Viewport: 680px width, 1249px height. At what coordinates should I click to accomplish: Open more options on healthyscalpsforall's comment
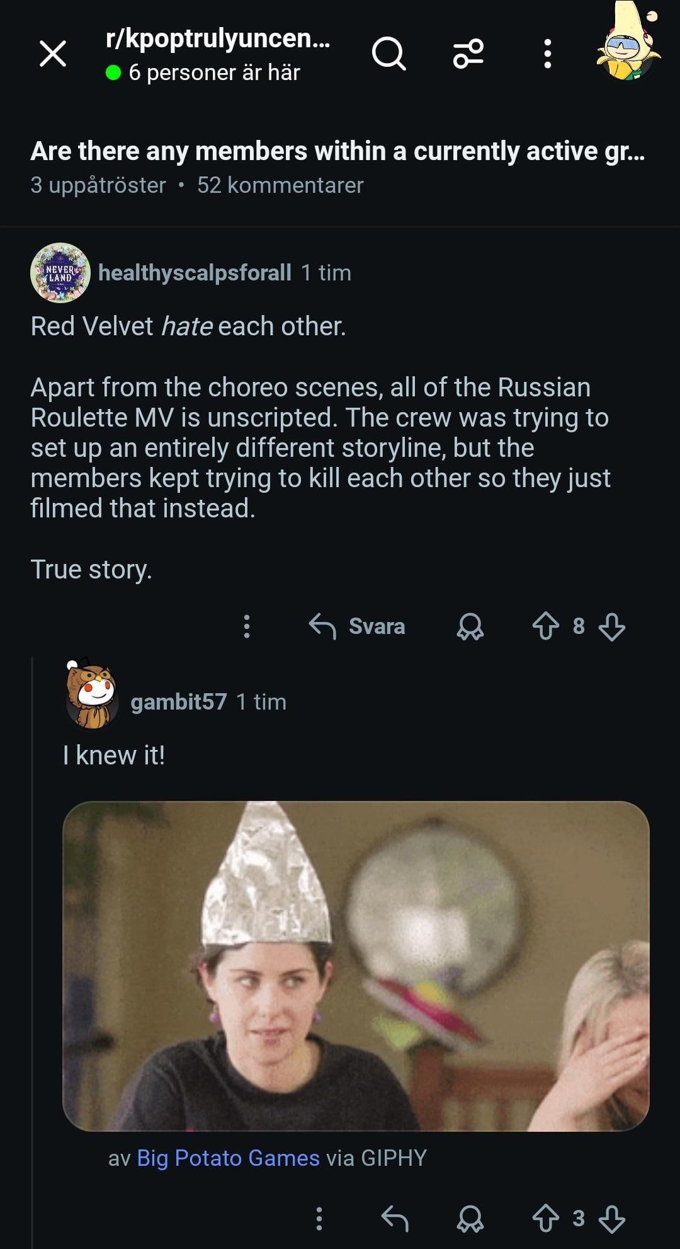point(247,626)
